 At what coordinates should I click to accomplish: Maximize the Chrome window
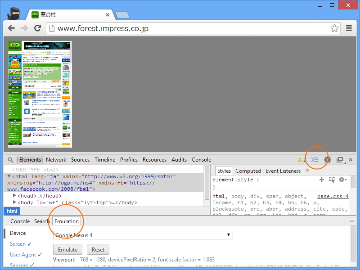[332, 5]
